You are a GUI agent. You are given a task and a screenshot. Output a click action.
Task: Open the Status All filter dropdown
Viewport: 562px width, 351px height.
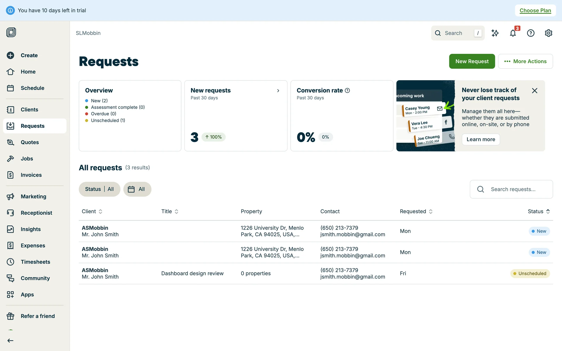99,189
